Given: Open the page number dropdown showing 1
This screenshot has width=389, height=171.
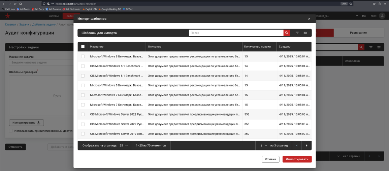Looking at the screenshot, I should click(x=263, y=145).
